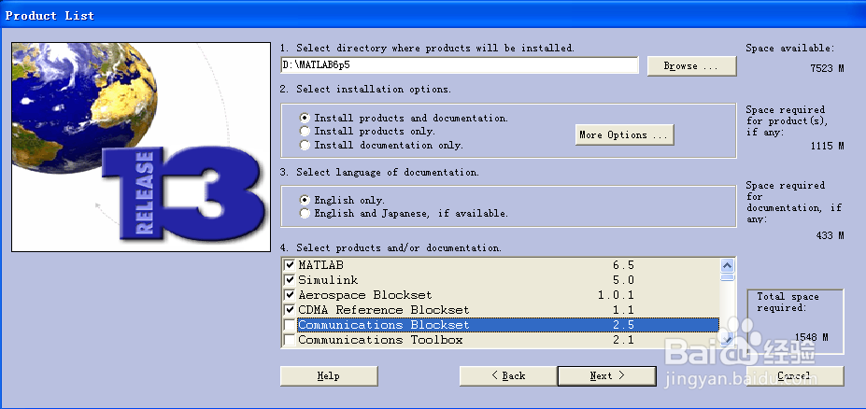The height and width of the screenshot is (409, 866).
Task: Click the Help button
Action: coord(329,376)
